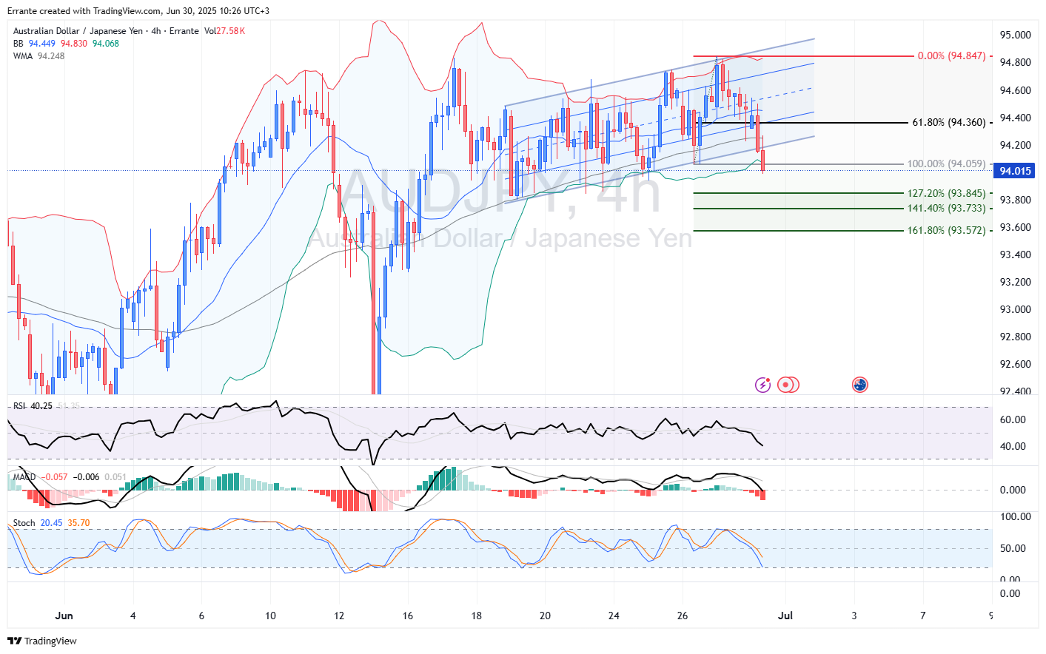Viewport: 1046px width, 654px height.
Task: Click the Jun label on the time axis
Action: (64, 616)
